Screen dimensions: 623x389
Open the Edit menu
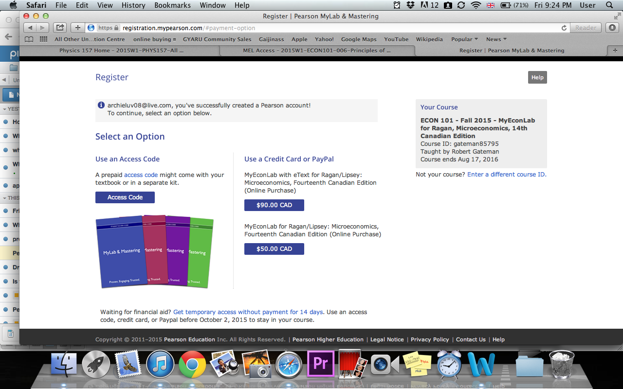point(82,5)
